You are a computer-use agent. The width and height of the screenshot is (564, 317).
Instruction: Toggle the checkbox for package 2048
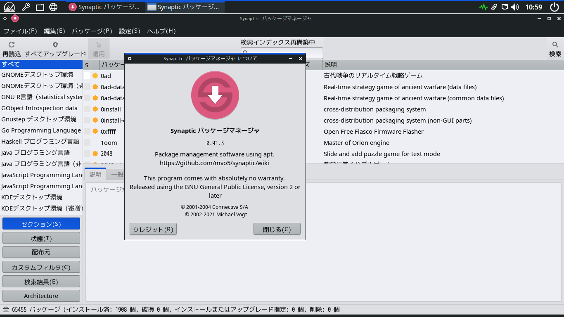pos(87,154)
